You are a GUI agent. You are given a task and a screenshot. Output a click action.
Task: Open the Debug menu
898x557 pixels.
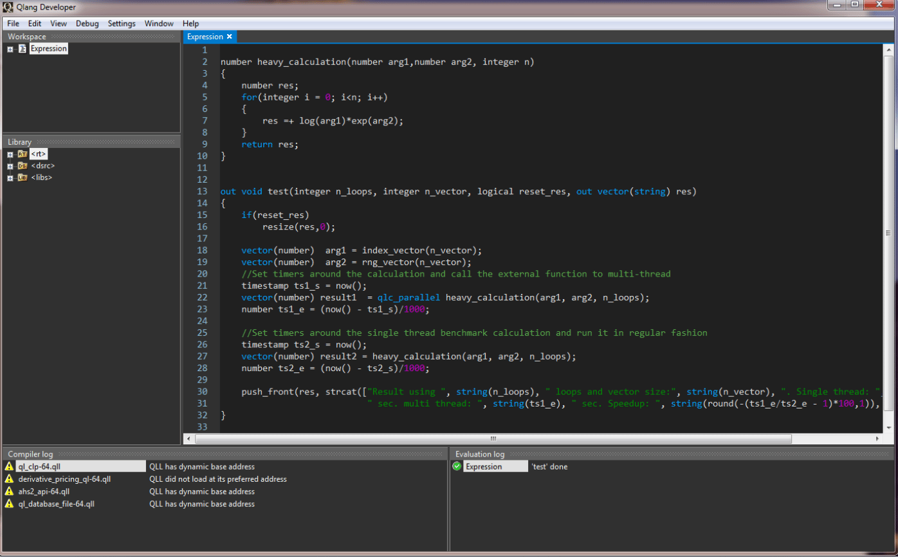point(87,24)
